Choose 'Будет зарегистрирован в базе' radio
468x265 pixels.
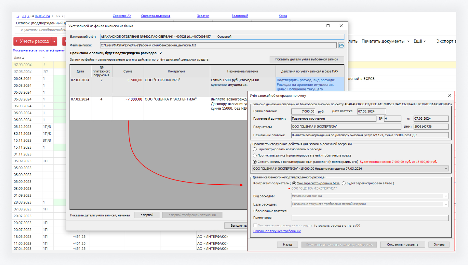click(344, 183)
